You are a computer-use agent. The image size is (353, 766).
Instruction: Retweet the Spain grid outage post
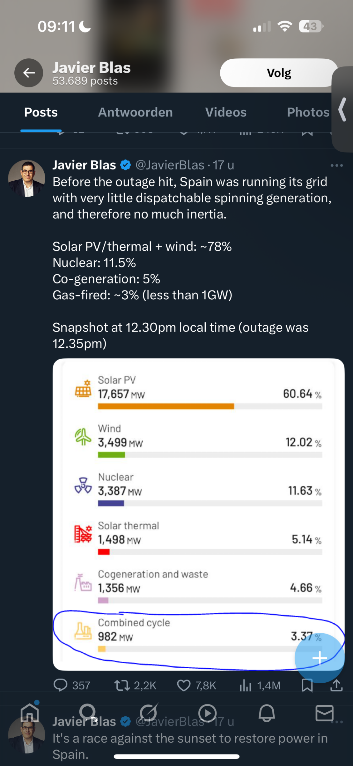click(121, 685)
